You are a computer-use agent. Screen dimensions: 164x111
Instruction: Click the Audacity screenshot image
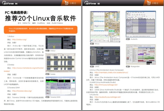pos(141,24)
